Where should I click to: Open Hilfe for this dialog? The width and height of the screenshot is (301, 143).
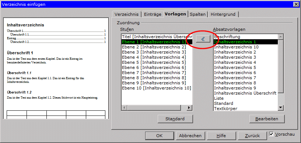click(x=221, y=136)
